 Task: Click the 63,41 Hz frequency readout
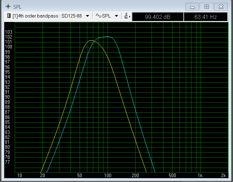point(205,16)
